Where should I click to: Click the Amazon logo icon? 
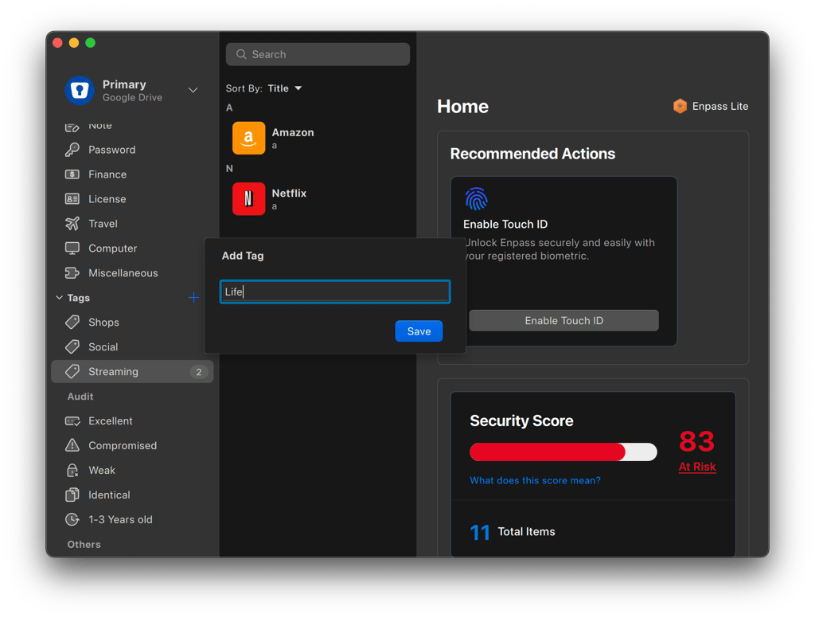248,138
